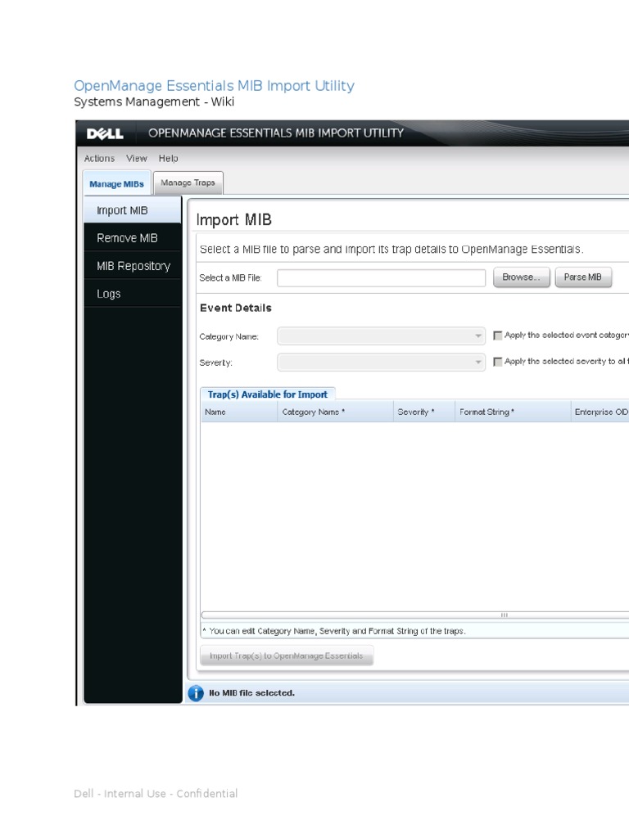Open MIB Repository in the sidebar
This screenshot has height=838, width=629.
coord(133,266)
